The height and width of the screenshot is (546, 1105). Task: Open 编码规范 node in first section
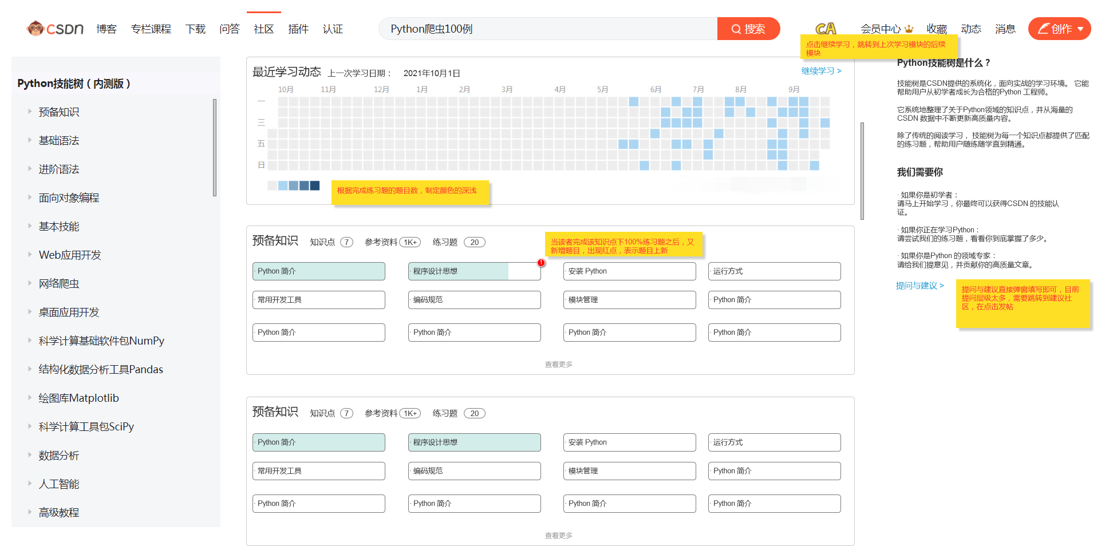(475, 300)
